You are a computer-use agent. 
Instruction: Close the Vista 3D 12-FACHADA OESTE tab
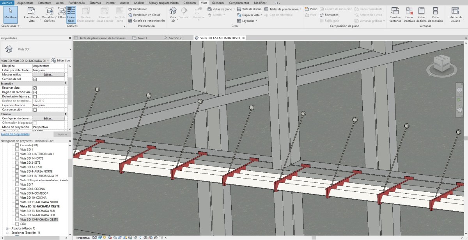tap(244, 38)
